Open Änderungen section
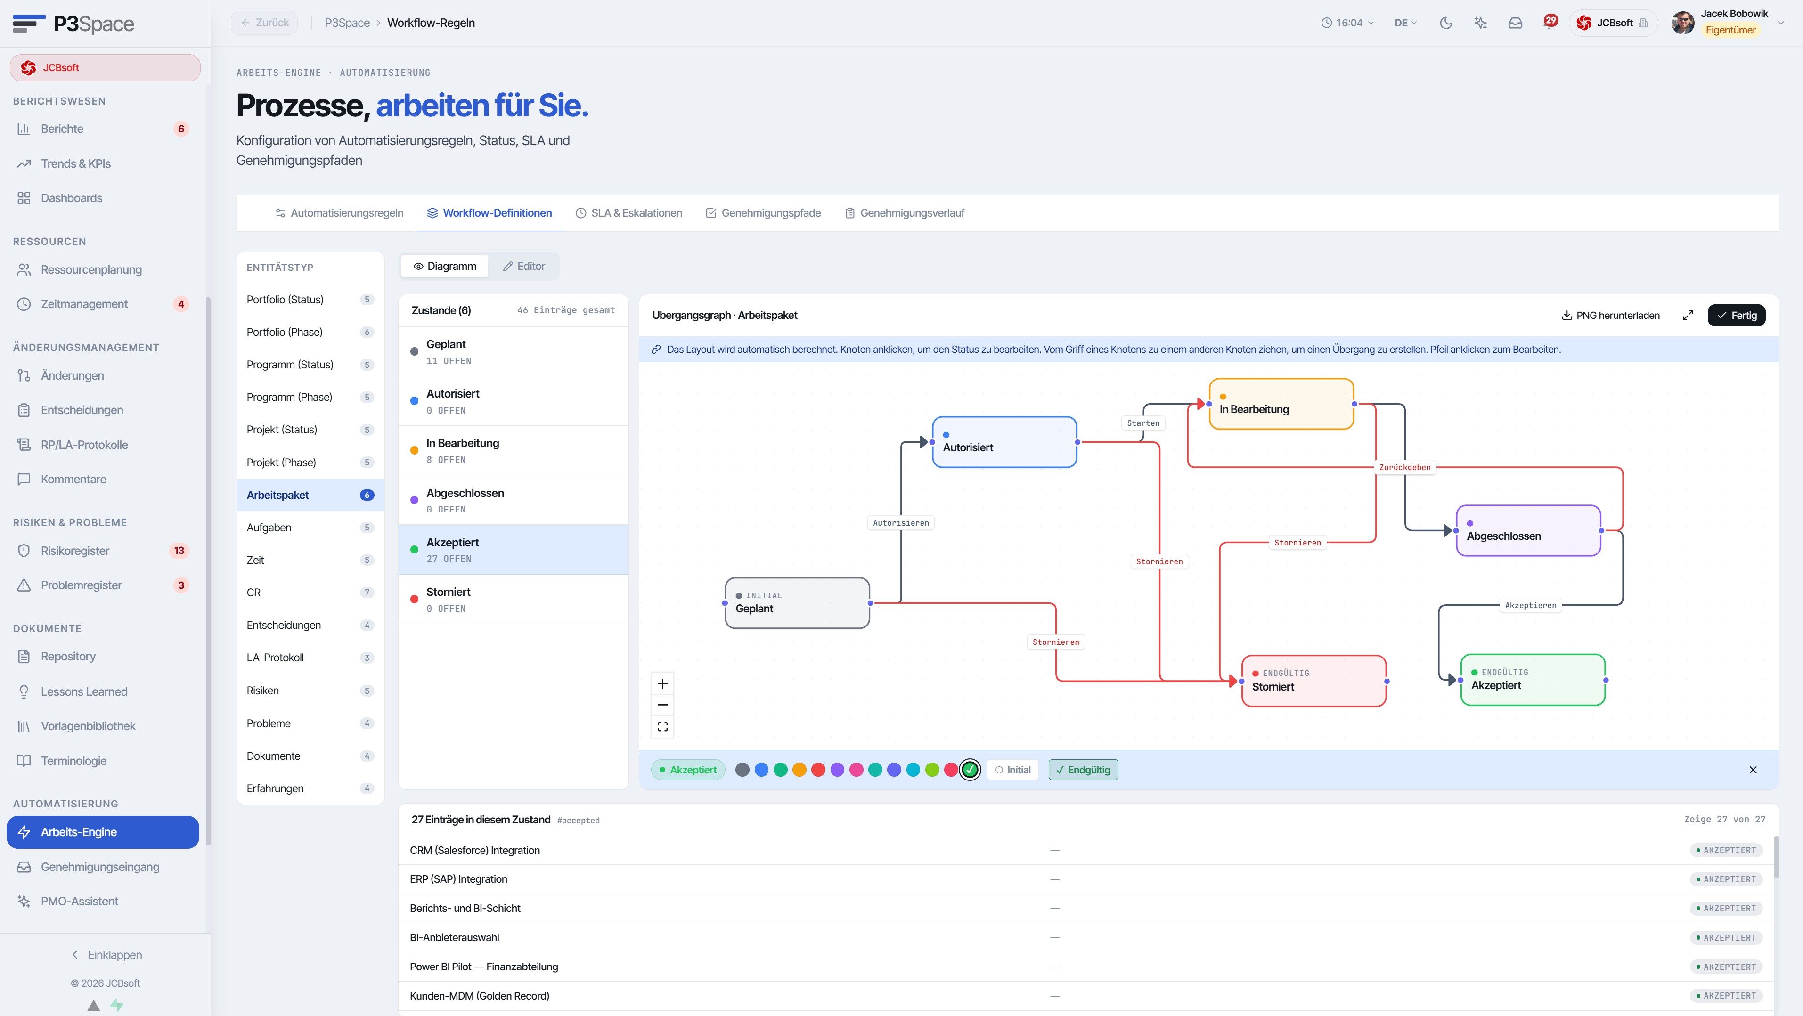The height and width of the screenshot is (1016, 1803). click(104, 376)
